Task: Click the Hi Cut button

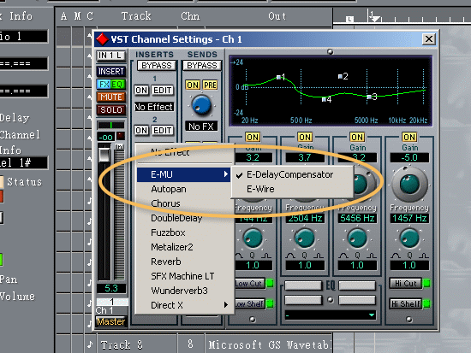Action: pyautogui.click(x=406, y=283)
